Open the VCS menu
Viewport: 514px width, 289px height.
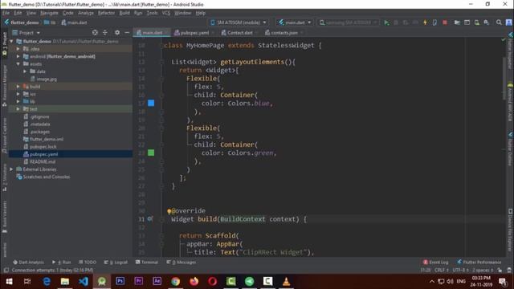(166, 13)
